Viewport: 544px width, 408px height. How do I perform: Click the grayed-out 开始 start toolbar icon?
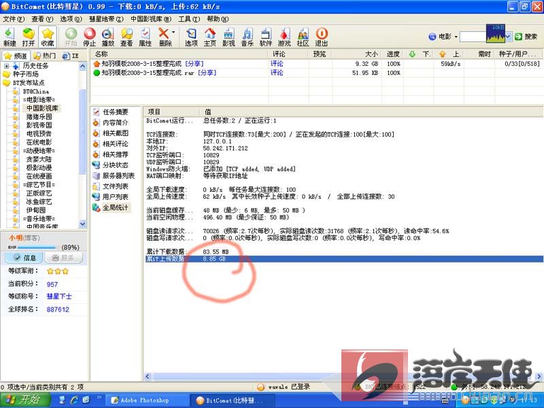tap(71, 37)
